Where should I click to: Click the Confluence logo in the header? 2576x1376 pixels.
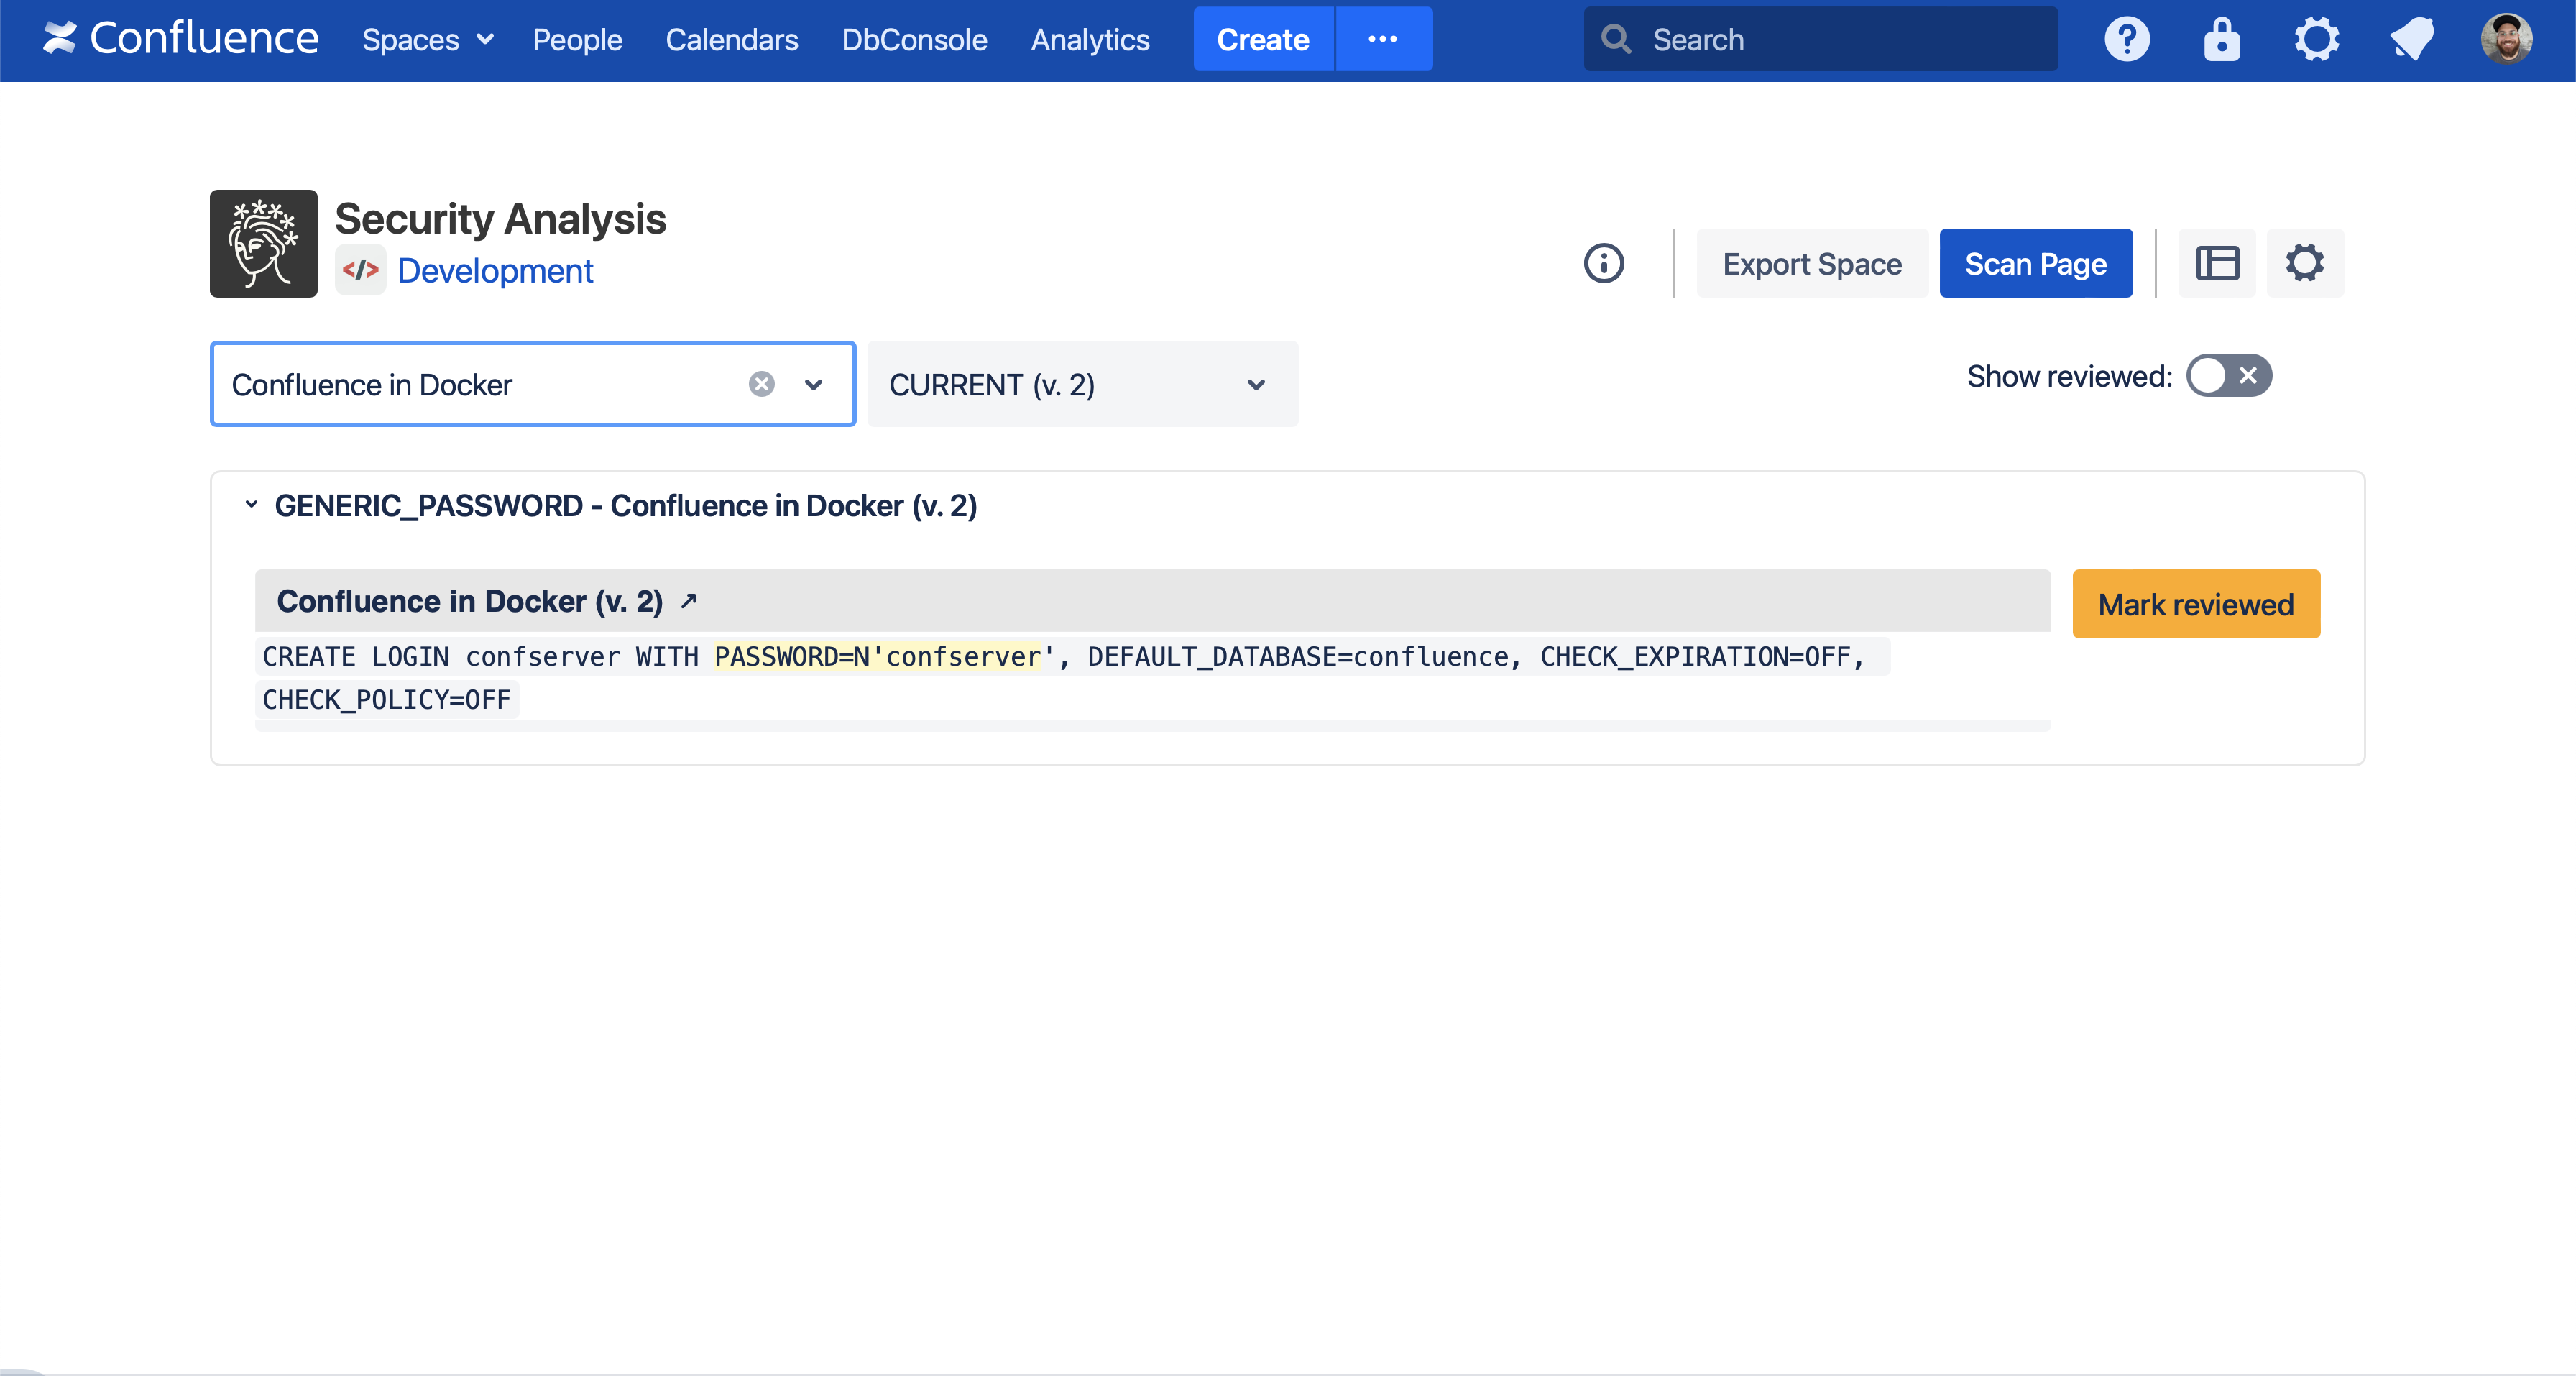(180, 39)
